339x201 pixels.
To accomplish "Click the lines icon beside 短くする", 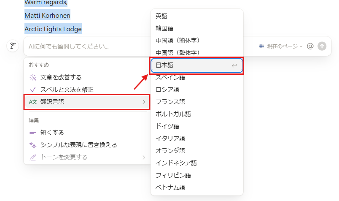I will coord(33,133).
